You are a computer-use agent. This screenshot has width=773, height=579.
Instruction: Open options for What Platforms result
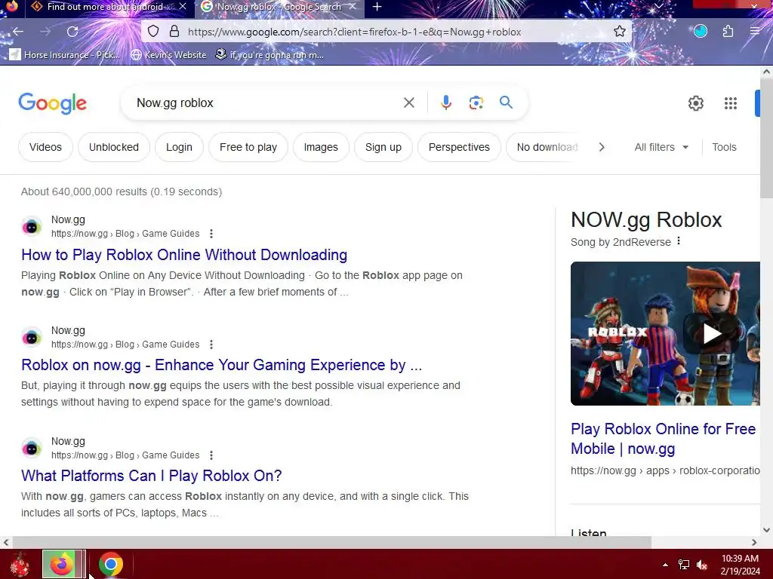211,455
